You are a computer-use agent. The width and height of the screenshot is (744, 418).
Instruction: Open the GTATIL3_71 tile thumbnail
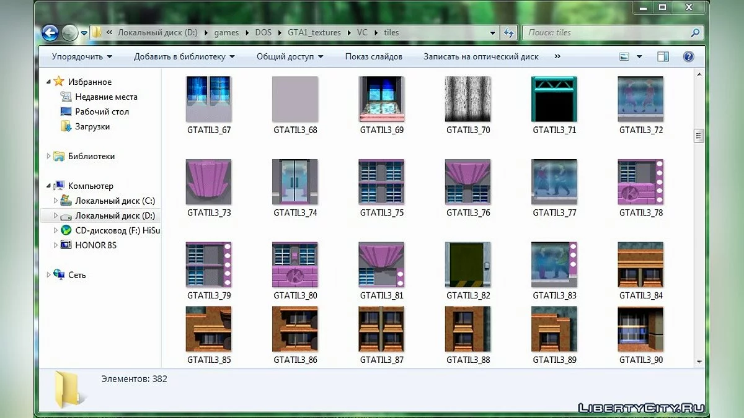(x=554, y=99)
